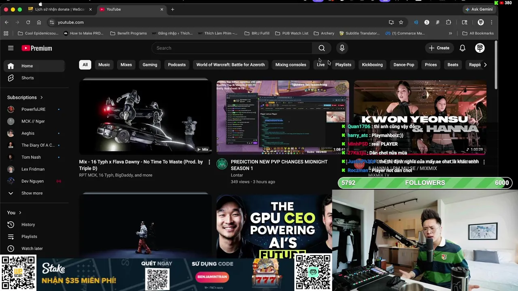Open the Benefit Programs bookmark folder
518x291 pixels.
pos(128,33)
